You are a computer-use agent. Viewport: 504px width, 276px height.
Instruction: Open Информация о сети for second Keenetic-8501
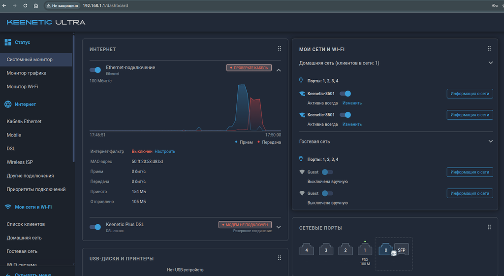470,115
